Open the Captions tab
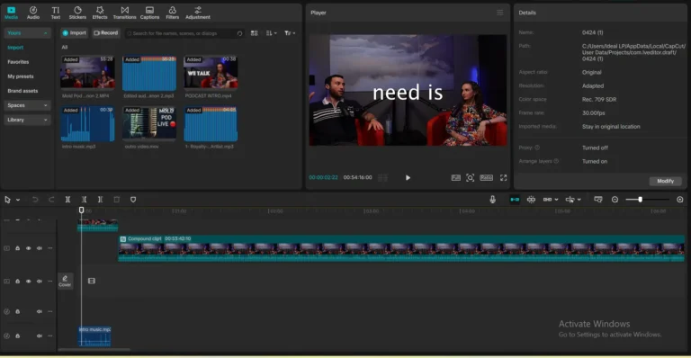 (150, 13)
